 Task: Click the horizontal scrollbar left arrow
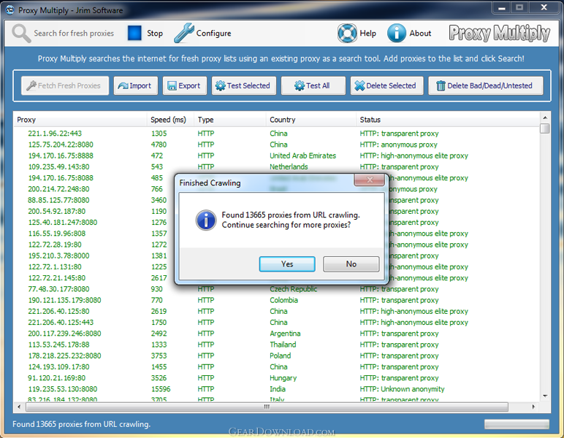pyautogui.click(x=19, y=407)
